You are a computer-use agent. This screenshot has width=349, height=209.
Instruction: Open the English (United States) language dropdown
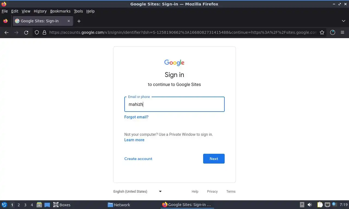click(x=138, y=191)
